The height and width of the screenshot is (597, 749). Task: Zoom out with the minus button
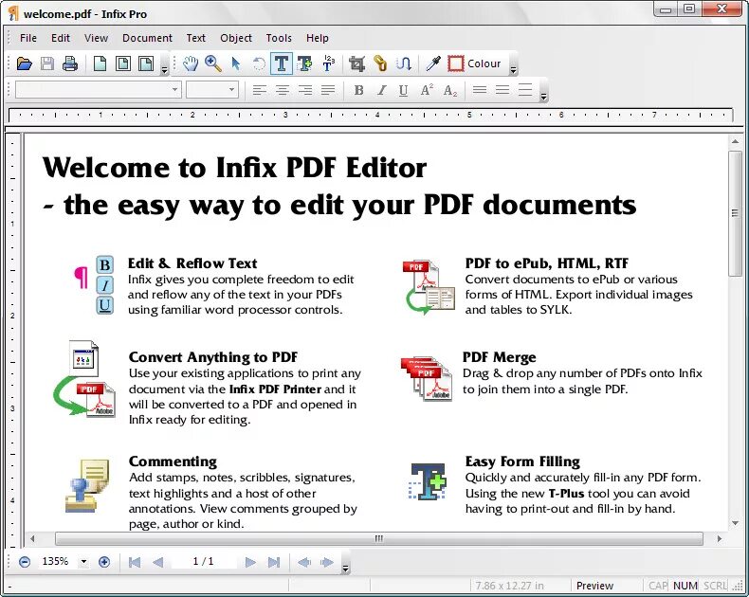[x=25, y=562]
